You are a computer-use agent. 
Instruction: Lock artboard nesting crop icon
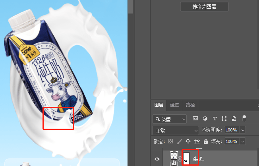[x=197, y=141]
